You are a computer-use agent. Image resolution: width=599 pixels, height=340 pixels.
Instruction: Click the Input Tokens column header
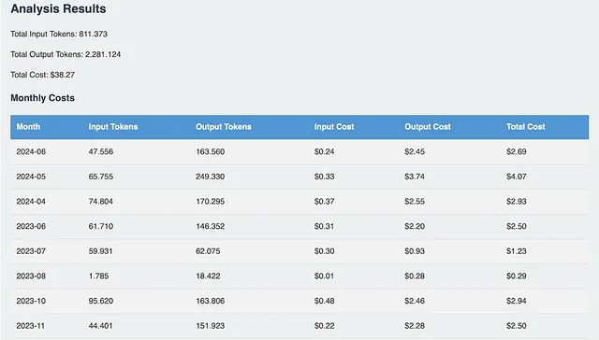113,127
